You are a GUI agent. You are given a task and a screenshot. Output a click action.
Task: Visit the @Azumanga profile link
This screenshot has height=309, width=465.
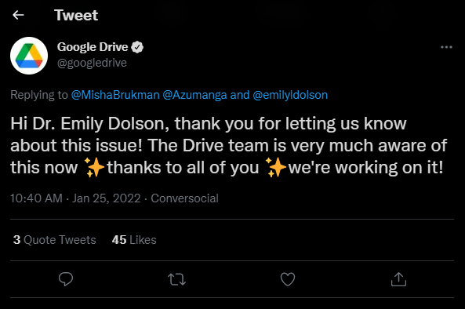(194, 95)
